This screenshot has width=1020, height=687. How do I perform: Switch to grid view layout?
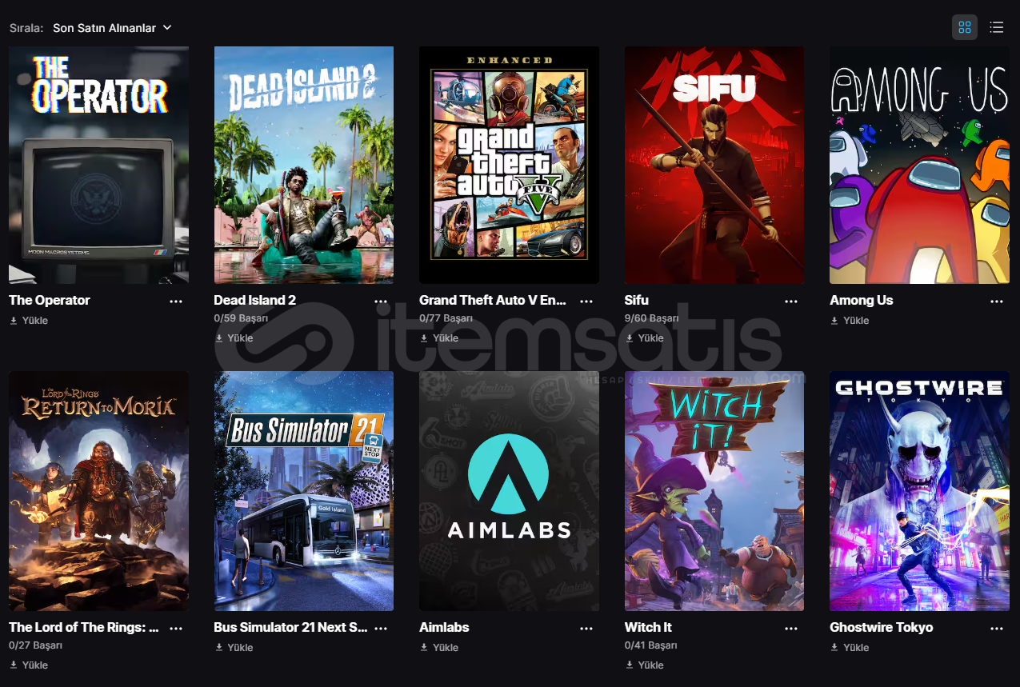(x=964, y=27)
